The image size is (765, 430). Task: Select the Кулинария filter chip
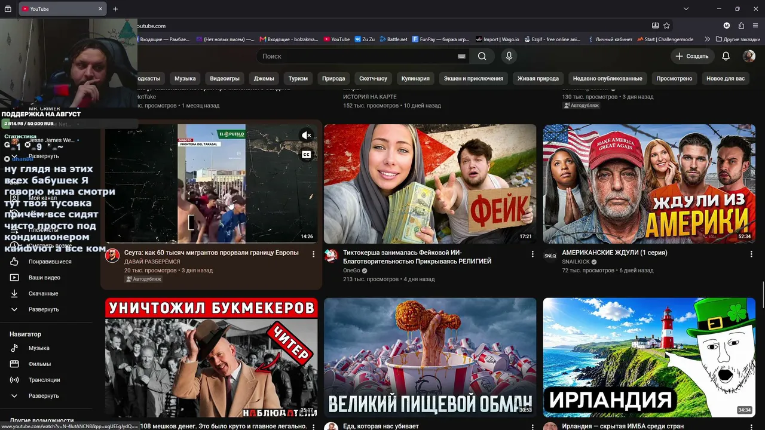pos(415,78)
